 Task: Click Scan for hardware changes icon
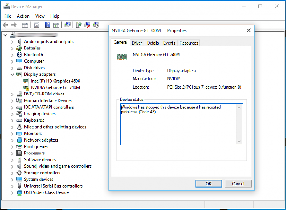67,25
